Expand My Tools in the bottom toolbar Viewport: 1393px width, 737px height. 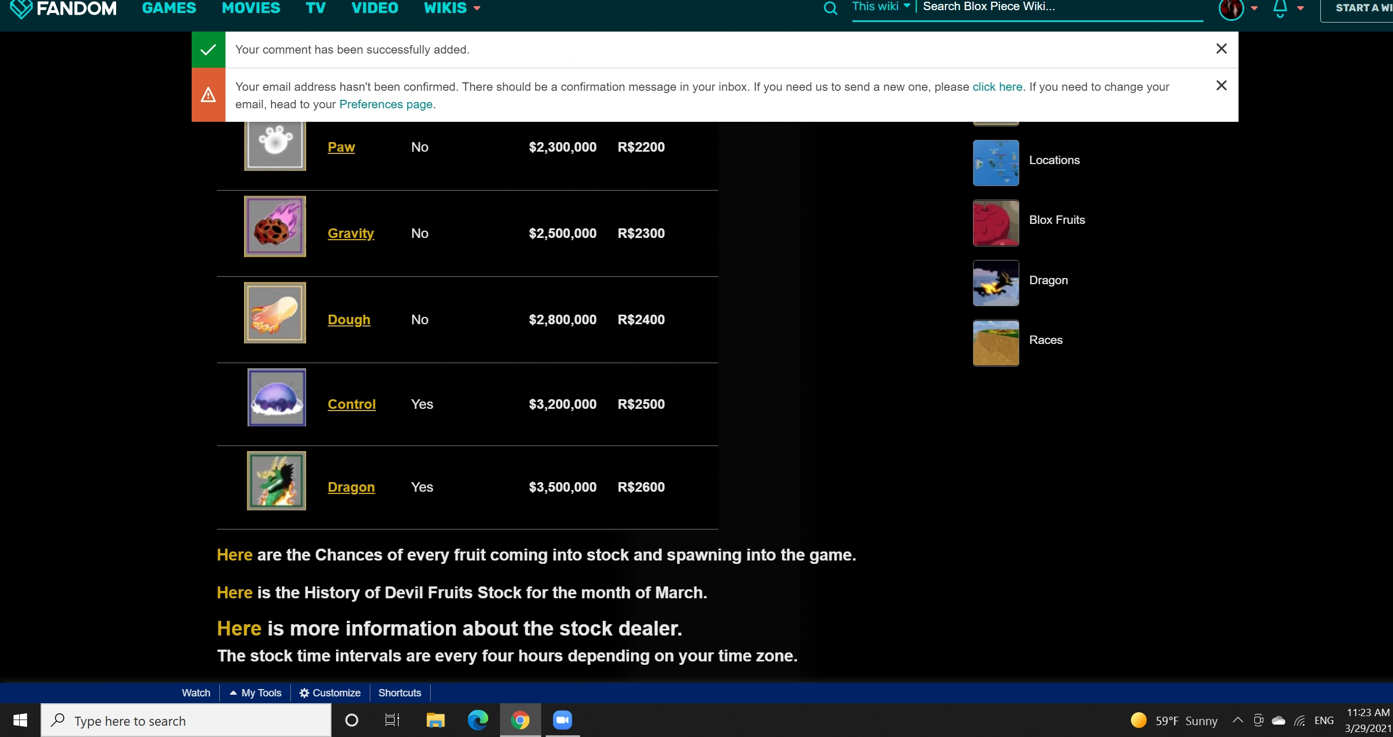pyautogui.click(x=255, y=693)
